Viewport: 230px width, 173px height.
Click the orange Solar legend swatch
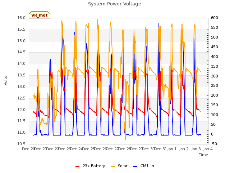click(112, 167)
